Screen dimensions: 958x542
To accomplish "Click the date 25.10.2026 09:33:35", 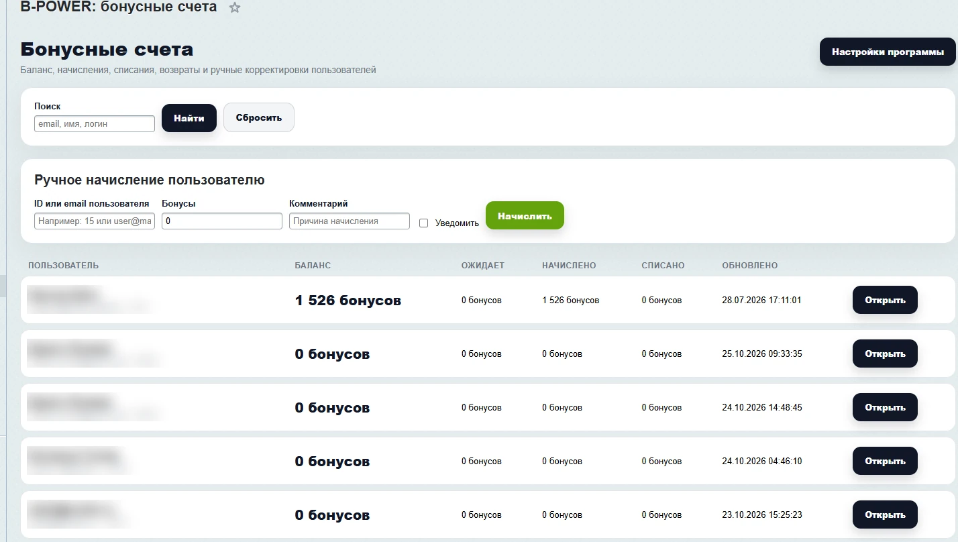I will 762,354.
